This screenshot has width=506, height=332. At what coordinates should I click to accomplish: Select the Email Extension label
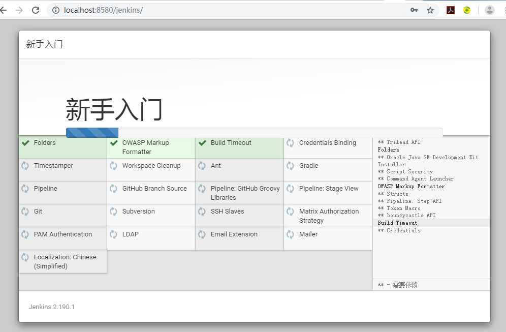pyautogui.click(x=234, y=234)
